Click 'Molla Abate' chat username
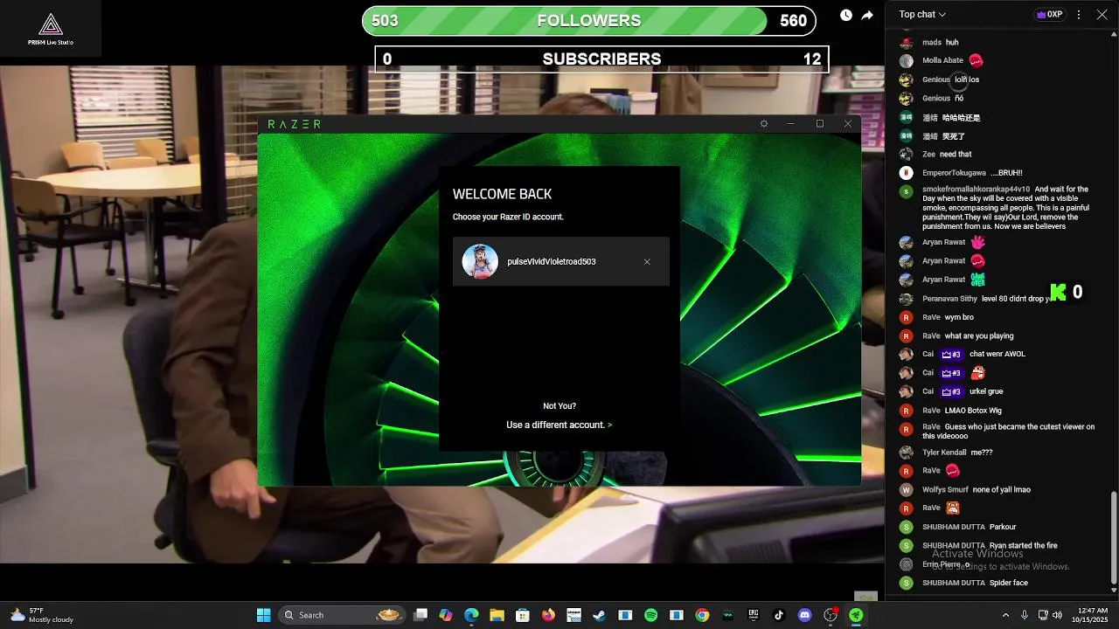 [942, 60]
